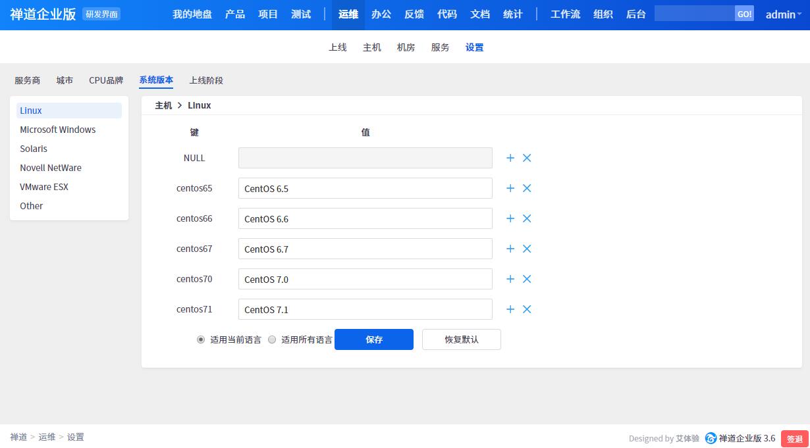The width and height of the screenshot is (810, 448).
Task: Open 测试 in top navigation
Action: [301, 14]
